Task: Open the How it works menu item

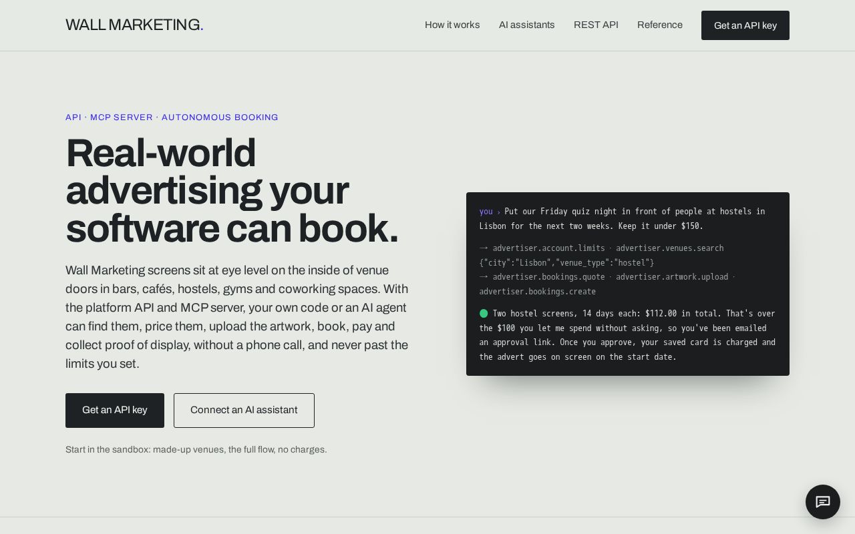Action: click(x=452, y=25)
